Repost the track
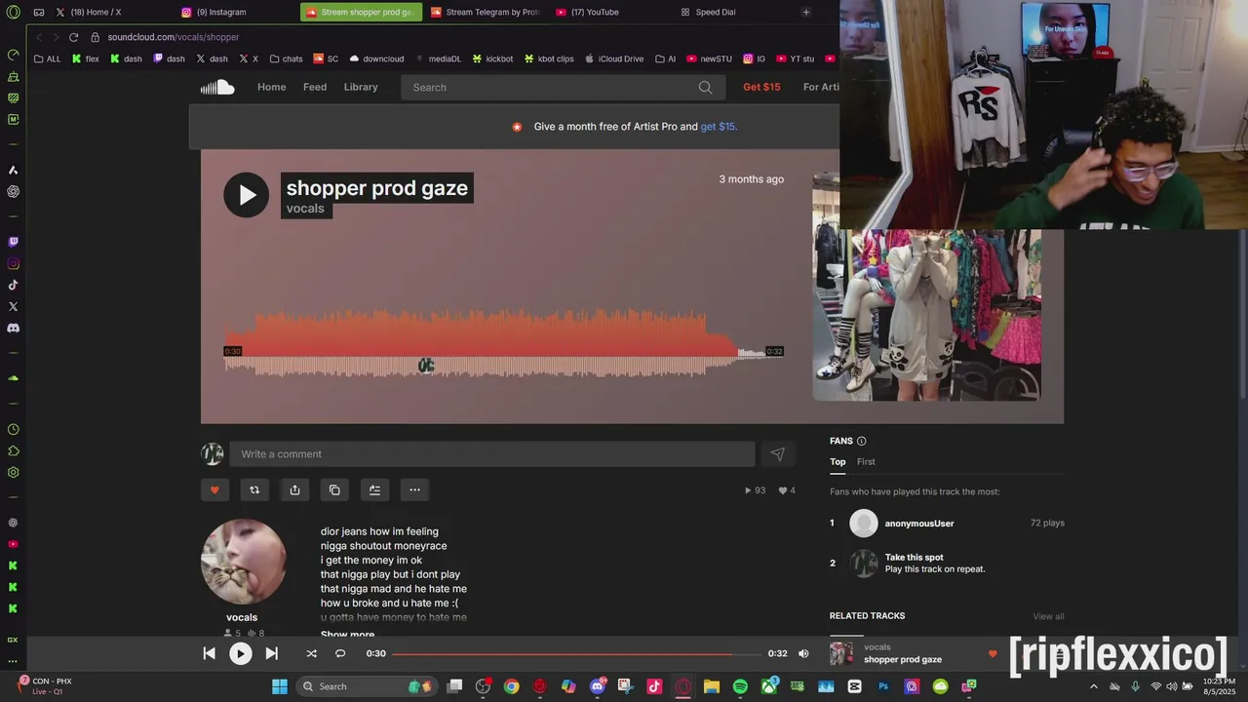Image resolution: width=1248 pixels, height=702 pixels. [x=254, y=489]
